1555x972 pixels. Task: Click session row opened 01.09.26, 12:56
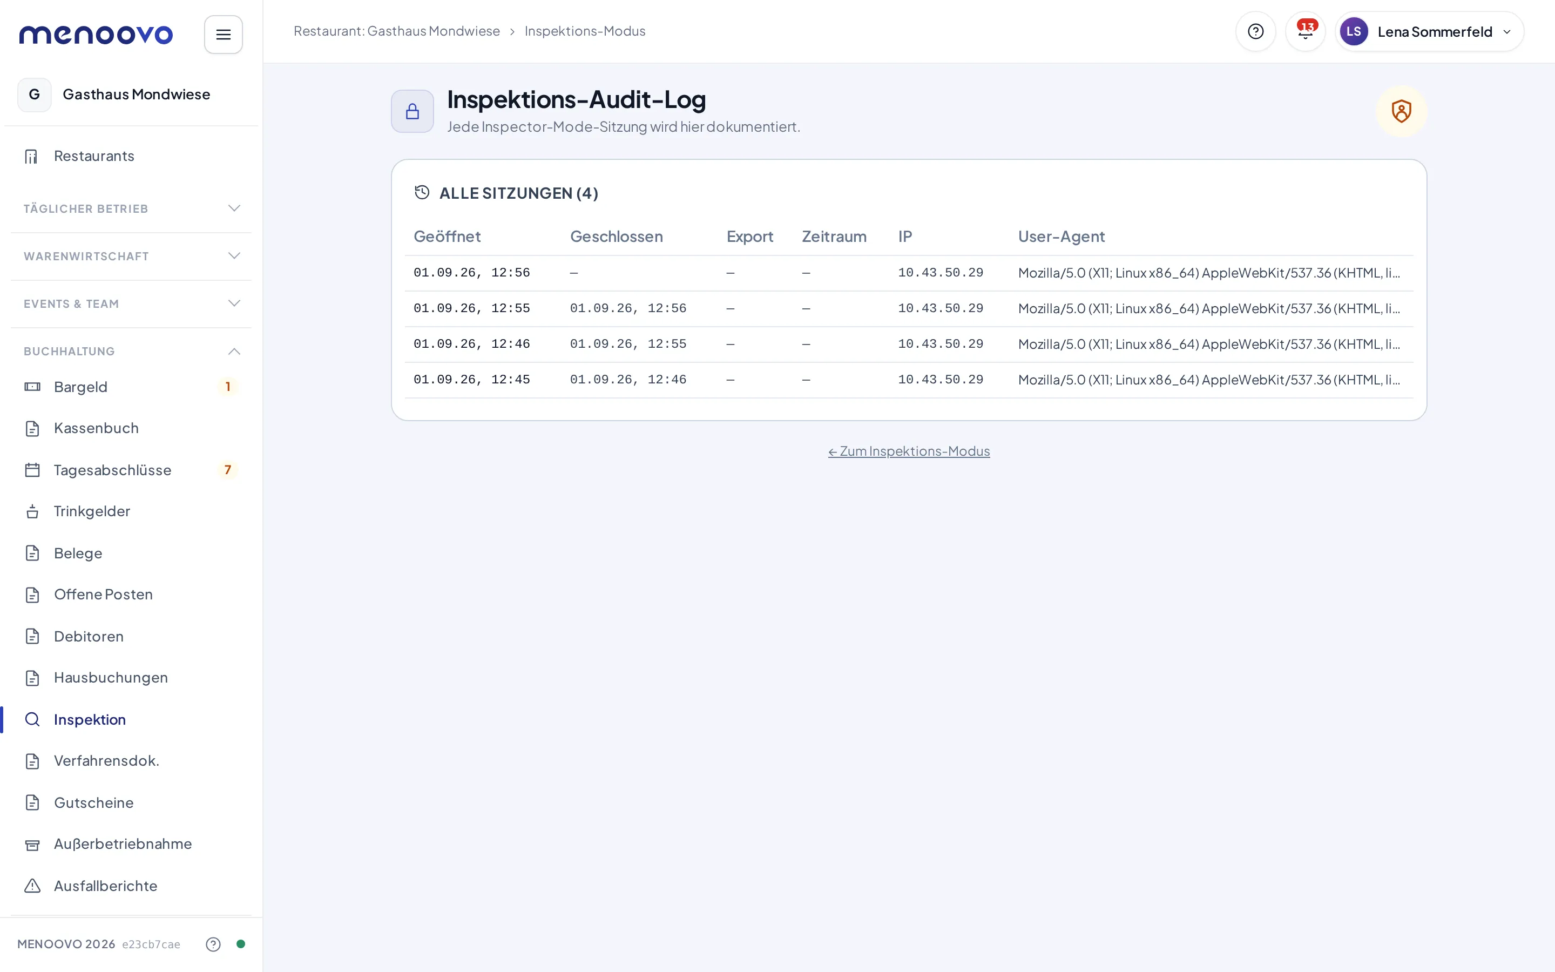pyautogui.click(x=909, y=273)
